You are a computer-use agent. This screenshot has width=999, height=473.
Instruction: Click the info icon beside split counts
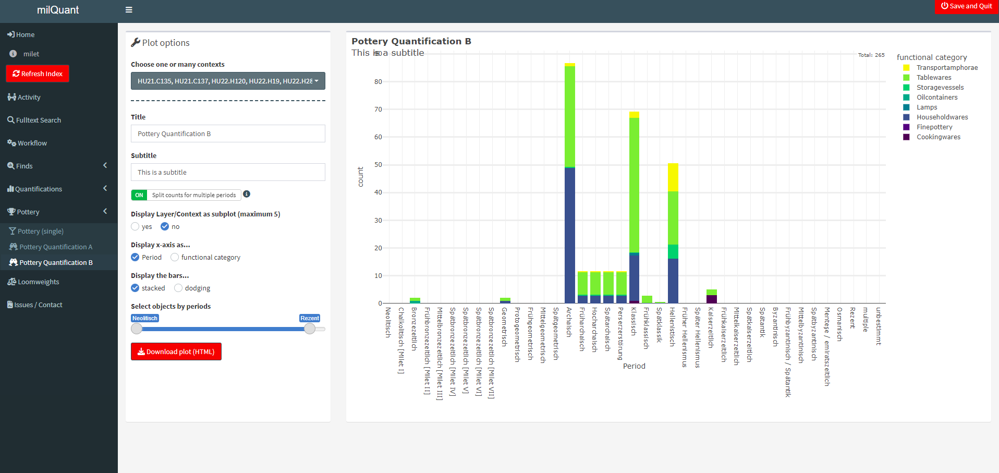coord(247,194)
